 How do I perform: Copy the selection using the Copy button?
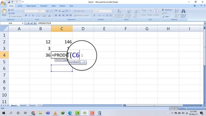(11, 13)
